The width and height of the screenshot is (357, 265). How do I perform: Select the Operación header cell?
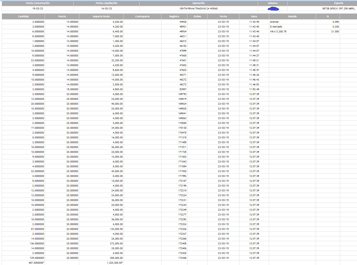pyautogui.click(x=198, y=3)
